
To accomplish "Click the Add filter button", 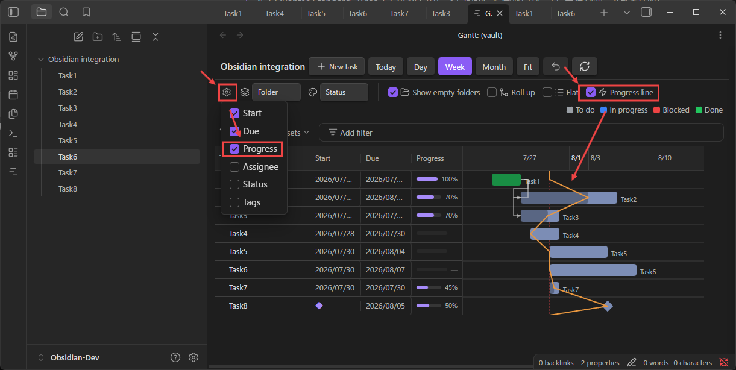I will [350, 133].
